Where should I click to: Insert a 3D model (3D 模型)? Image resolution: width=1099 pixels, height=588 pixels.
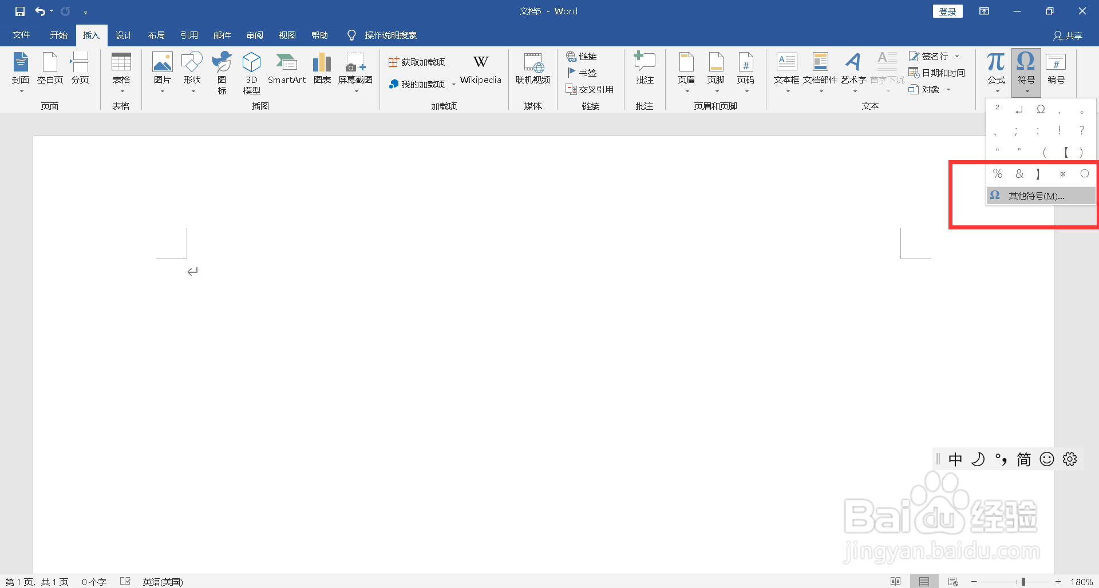pyautogui.click(x=251, y=73)
